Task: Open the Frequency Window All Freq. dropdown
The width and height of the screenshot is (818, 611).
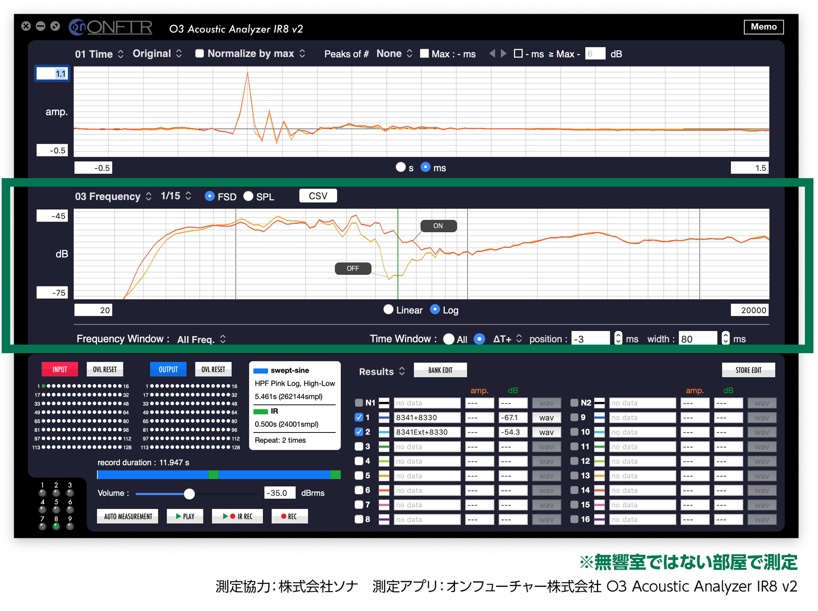Action: pos(200,339)
